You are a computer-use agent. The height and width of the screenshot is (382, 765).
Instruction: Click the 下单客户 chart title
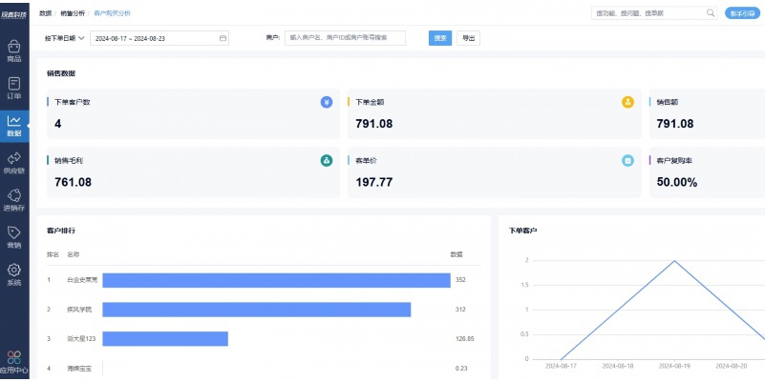pos(523,231)
